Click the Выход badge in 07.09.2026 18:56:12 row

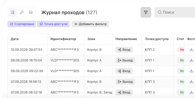point(125,82)
